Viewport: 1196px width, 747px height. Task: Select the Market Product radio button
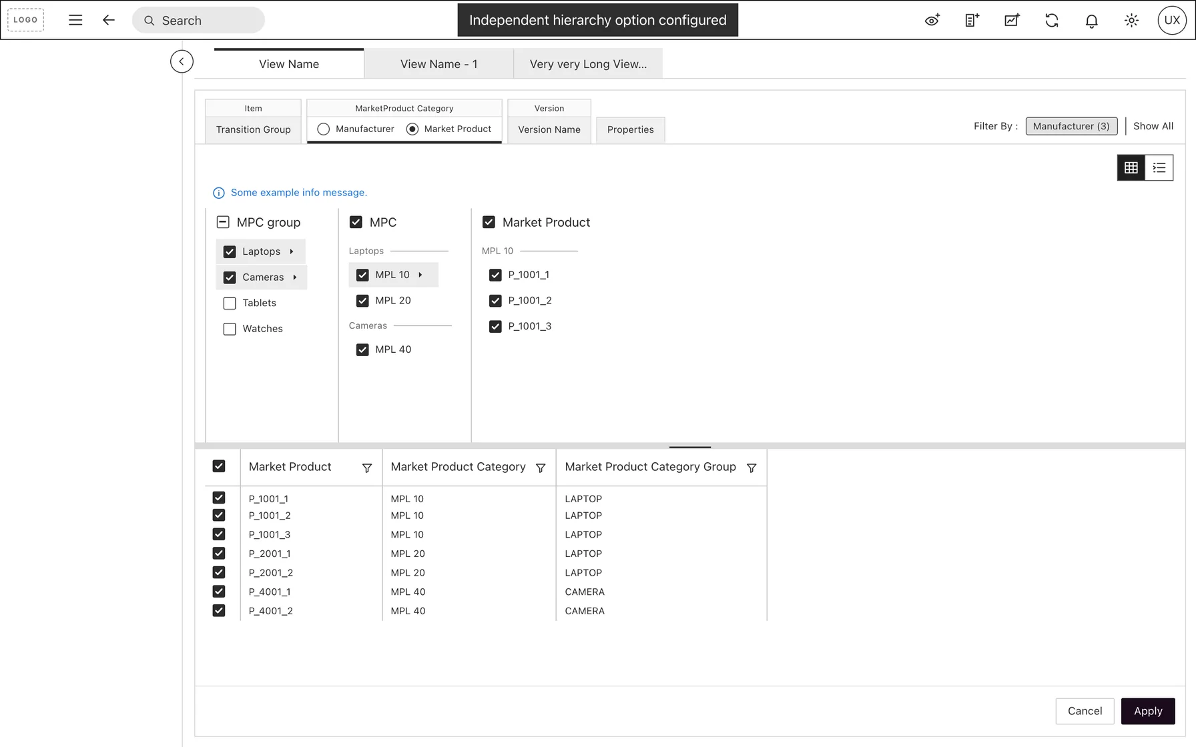tap(412, 129)
